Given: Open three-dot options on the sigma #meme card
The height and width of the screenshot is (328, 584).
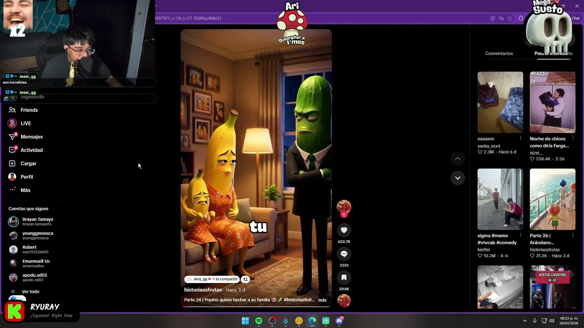Looking at the screenshot, I should pyautogui.click(x=520, y=236).
